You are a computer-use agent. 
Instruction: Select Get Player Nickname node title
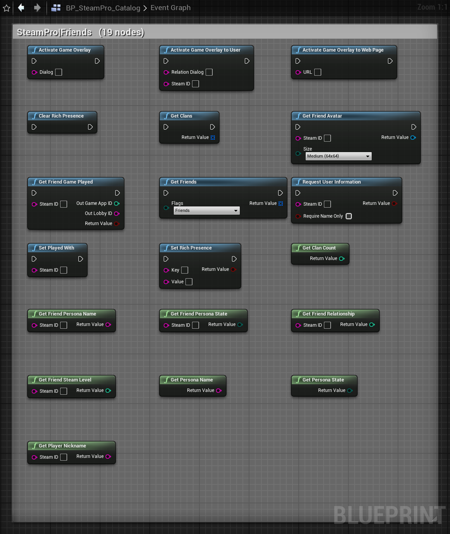62,446
